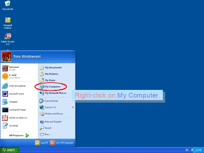This screenshot has width=204, height=153.
Task: Open Notepad icon in Start menu
Action: (x=5, y=102)
